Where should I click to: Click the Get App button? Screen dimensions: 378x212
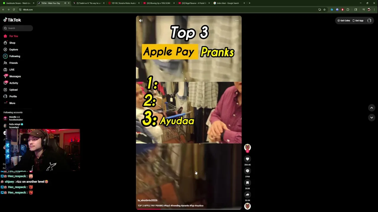point(358,21)
